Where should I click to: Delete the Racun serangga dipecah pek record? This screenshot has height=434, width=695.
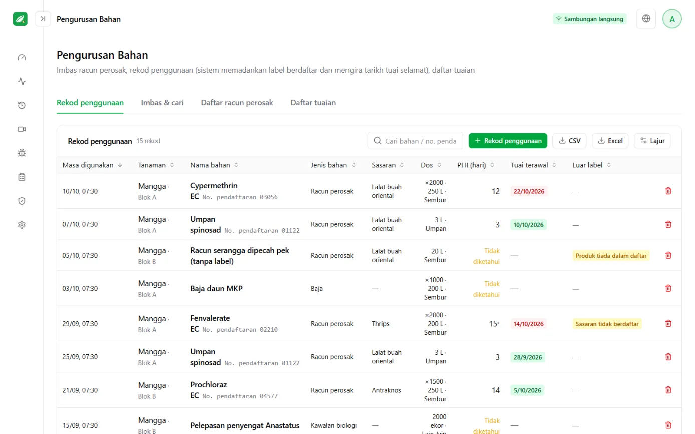(668, 255)
